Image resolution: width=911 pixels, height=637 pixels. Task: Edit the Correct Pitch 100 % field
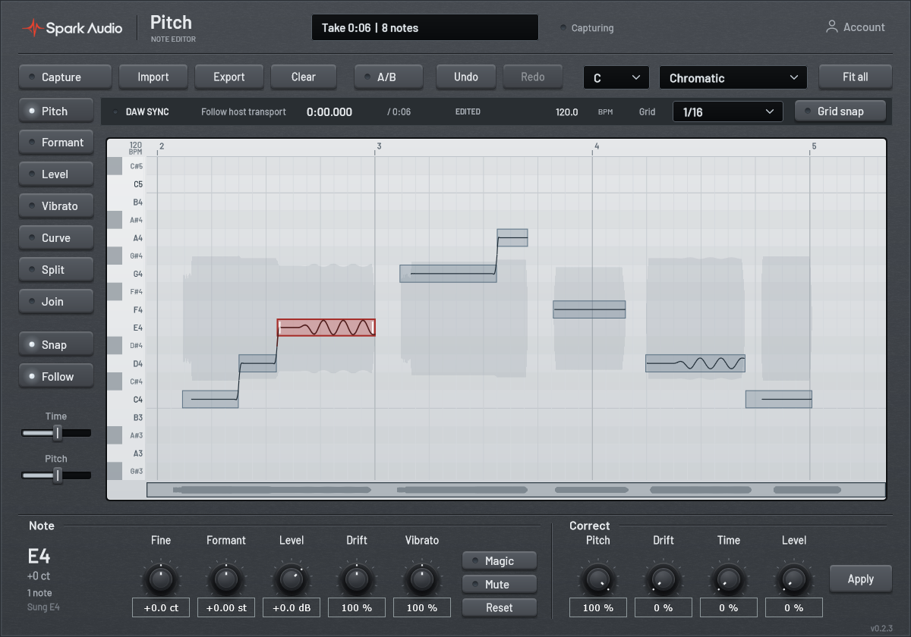point(598,607)
